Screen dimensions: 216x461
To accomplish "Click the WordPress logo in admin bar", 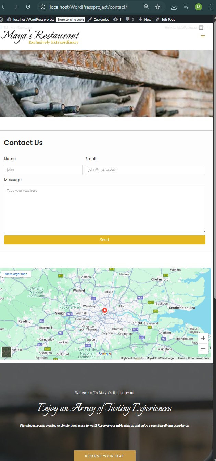I will [2, 20].
